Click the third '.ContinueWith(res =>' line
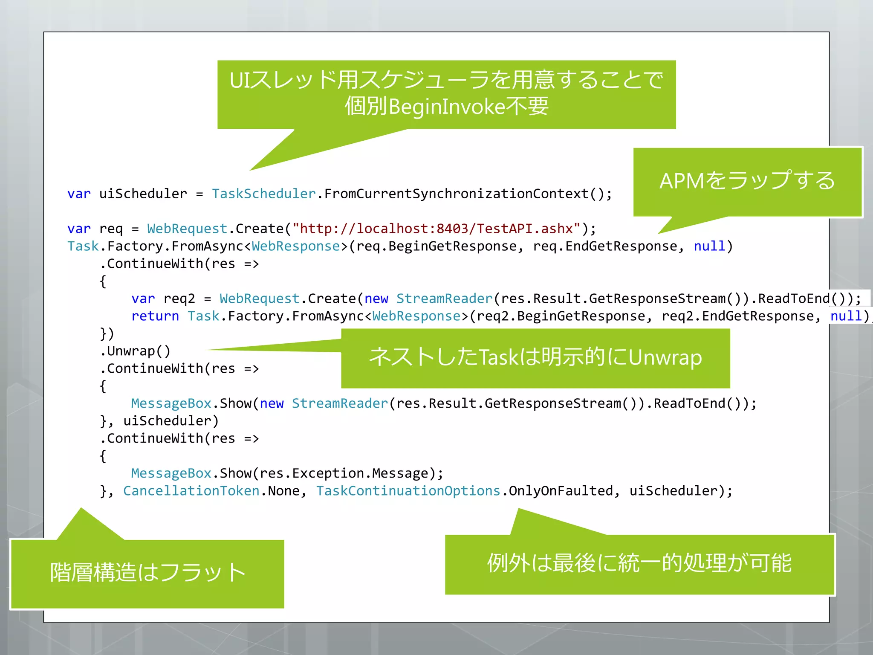This screenshot has width=873, height=655. pos(179,439)
